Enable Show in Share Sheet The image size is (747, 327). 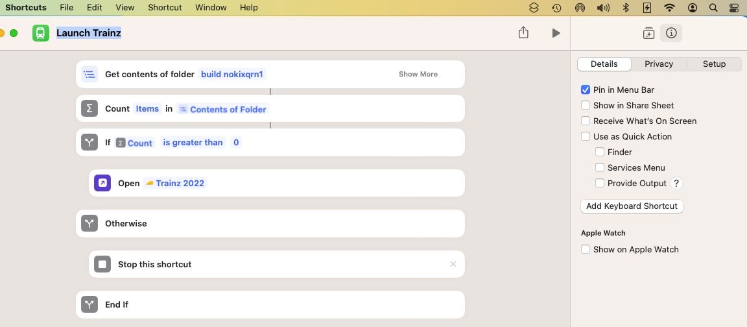[x=586, y=105]
